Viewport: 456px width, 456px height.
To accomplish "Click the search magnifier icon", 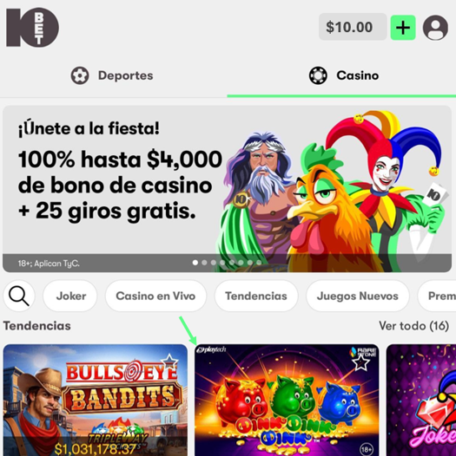I will [x=19, y=296].
